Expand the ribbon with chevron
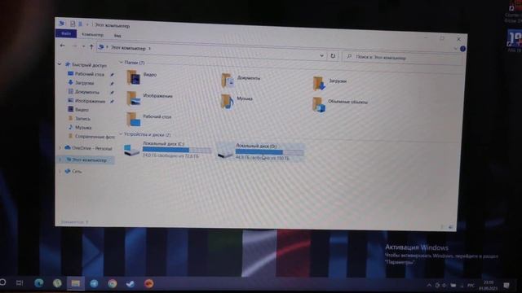 (455, 49)
